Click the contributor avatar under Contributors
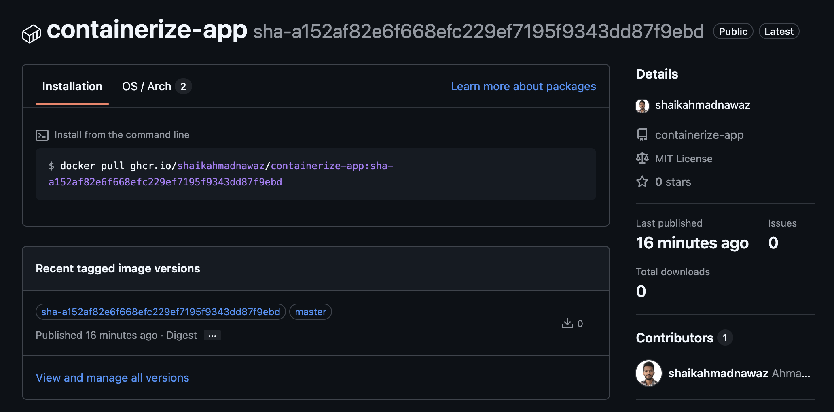Screen dimensions: 834x412 [x=648, y=373]
